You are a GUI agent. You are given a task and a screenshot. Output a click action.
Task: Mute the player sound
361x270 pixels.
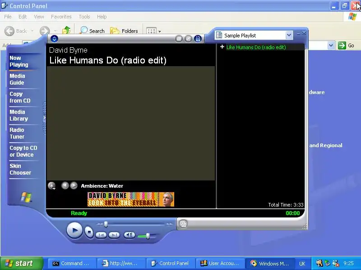point(130,235)
